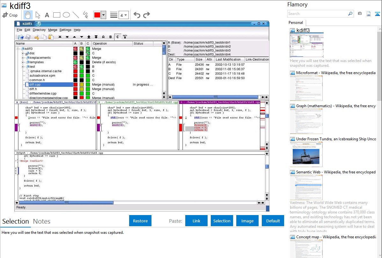Pick the arrow pointer selection tool
This screenshot has height=258, width=382.
point(38,15)
